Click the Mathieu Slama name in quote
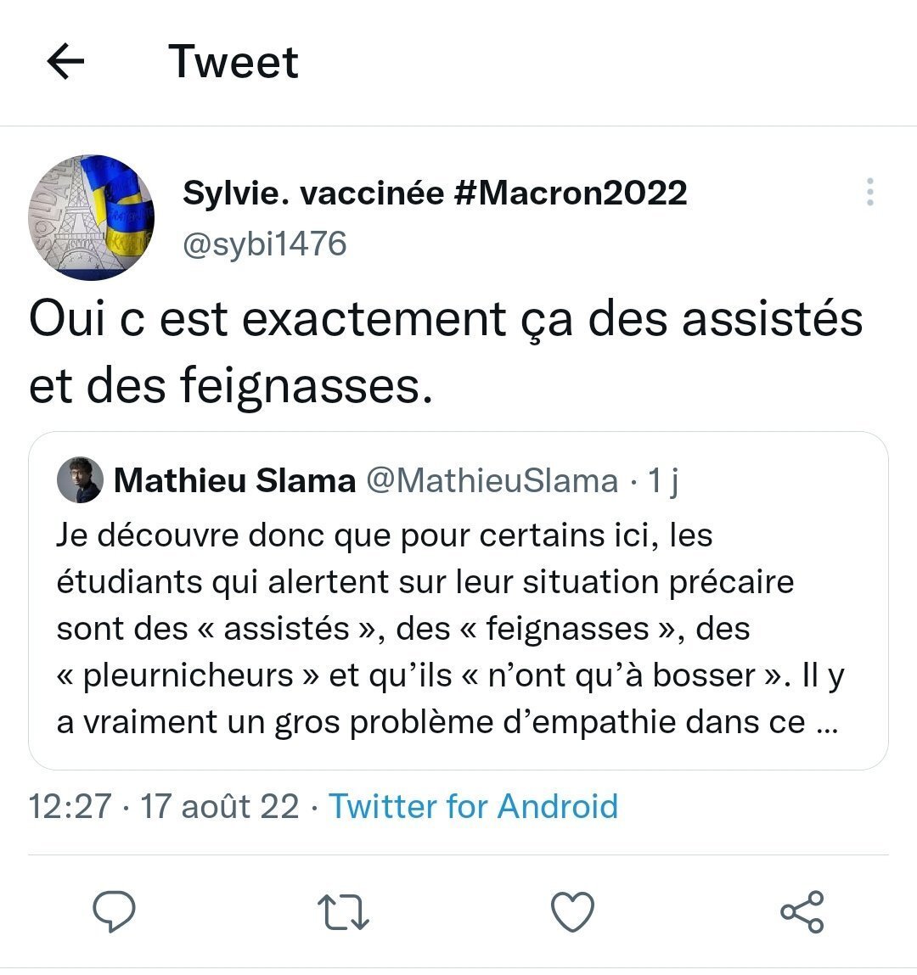Image resolution: width=917 pixels, height=975 pixels. [234, 480]
